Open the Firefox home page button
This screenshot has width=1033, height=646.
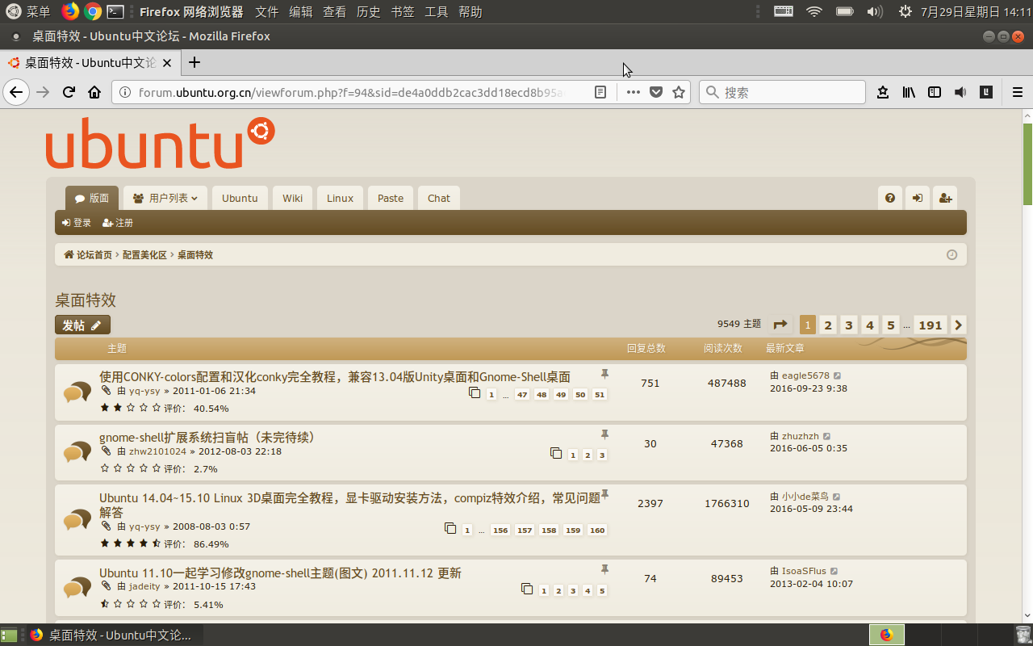coord(94,92)
